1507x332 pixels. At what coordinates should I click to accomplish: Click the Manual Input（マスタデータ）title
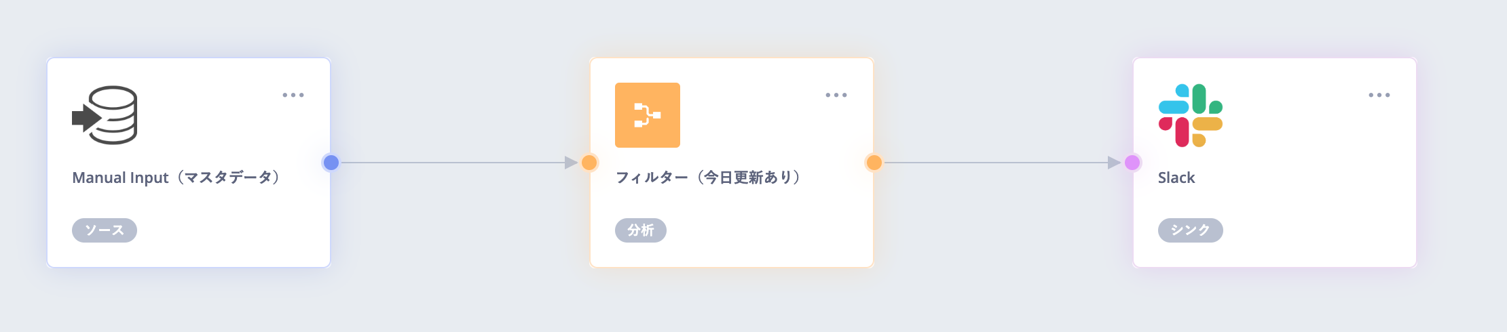176,178
